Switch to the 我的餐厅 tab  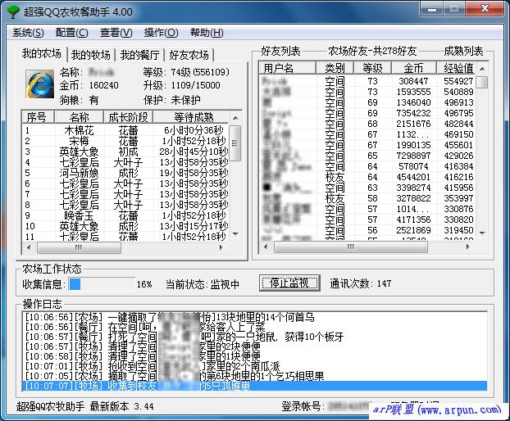pos(139,55)
